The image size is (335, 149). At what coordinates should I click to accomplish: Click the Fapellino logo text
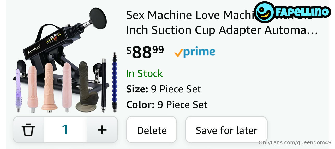(x=303, y=12)
